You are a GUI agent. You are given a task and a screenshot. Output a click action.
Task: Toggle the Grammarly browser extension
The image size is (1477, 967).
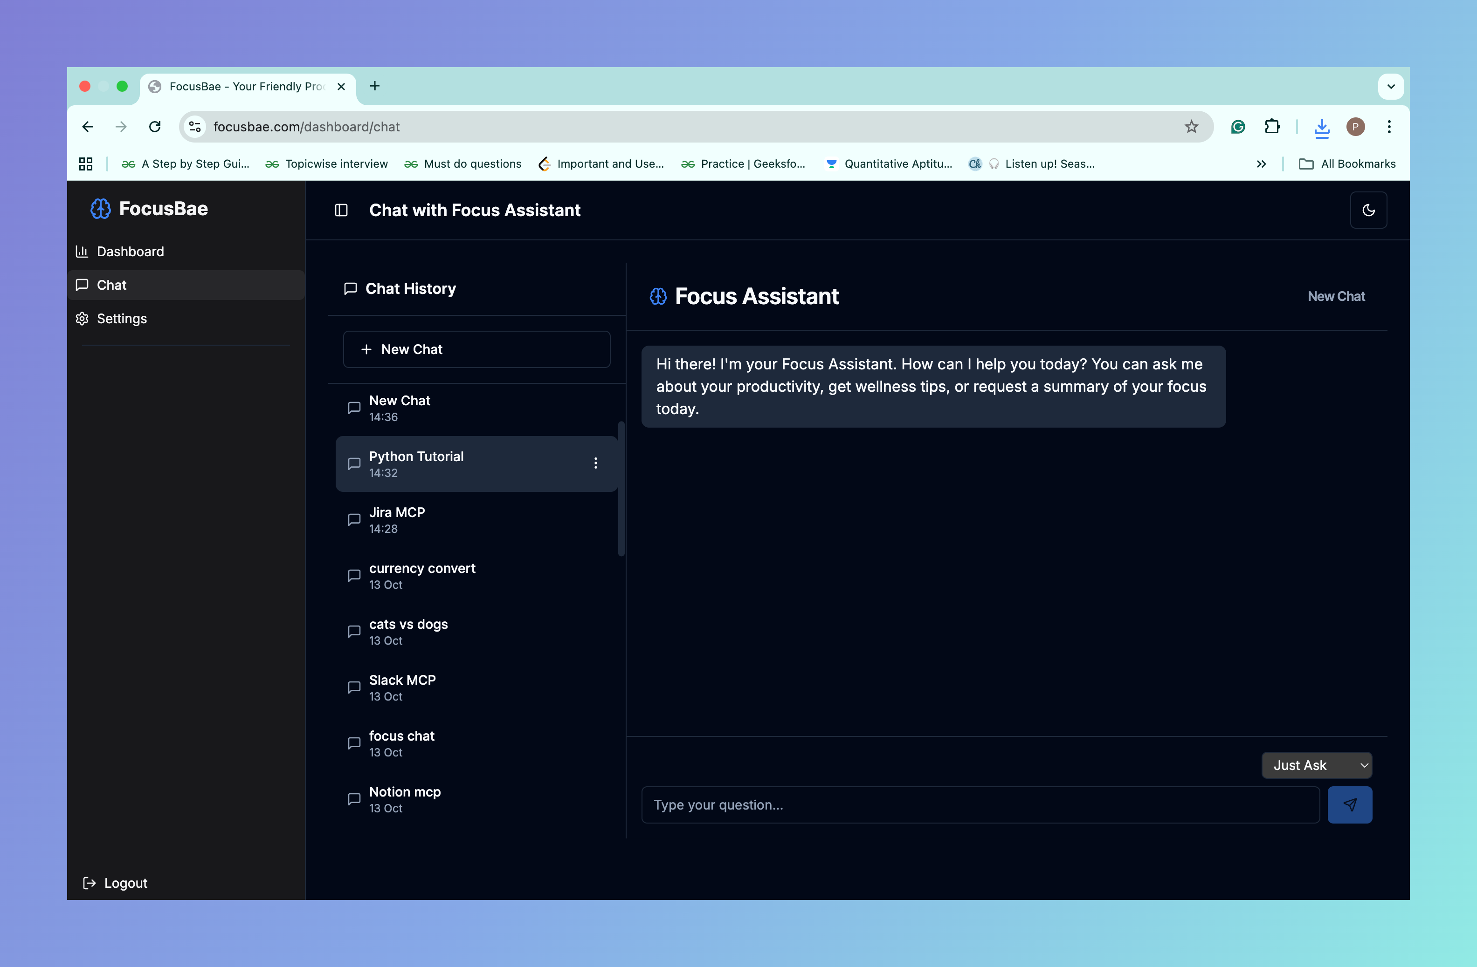[1237, 126]
